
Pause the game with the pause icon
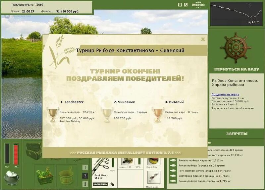(x=180, y=5)
